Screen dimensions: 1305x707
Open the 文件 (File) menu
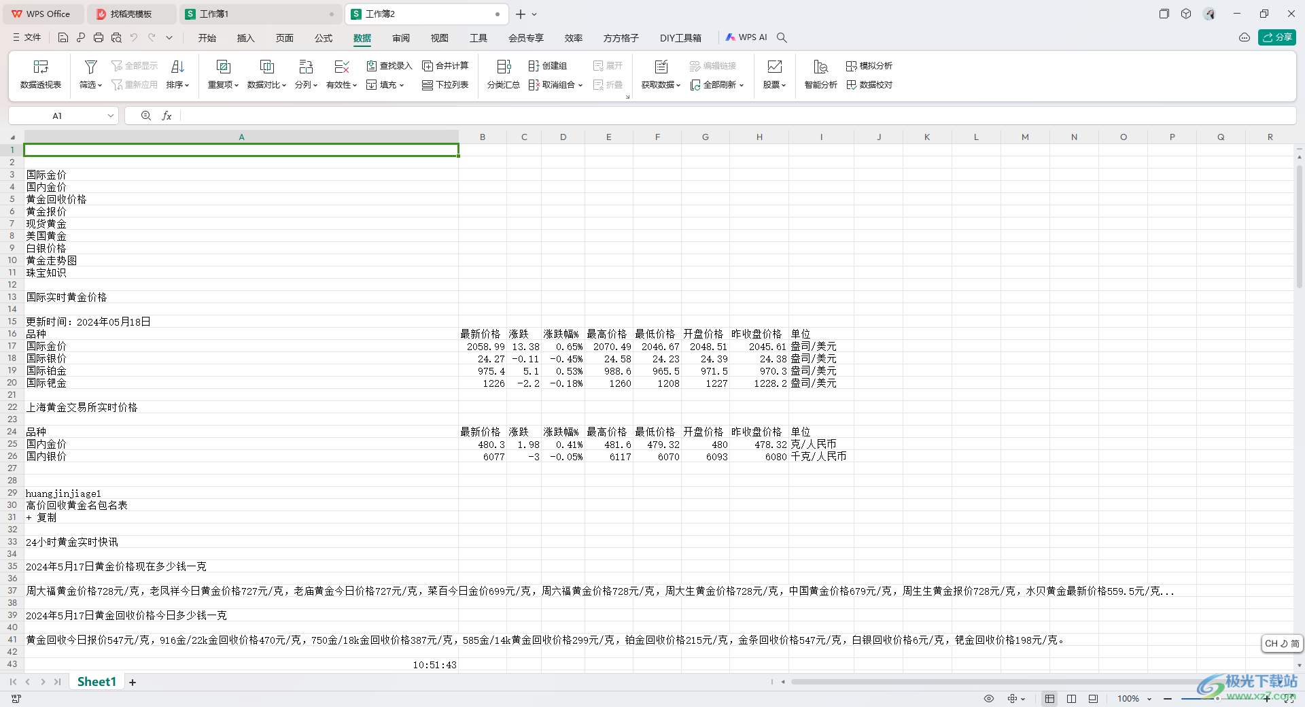click(x=27, y=38)
